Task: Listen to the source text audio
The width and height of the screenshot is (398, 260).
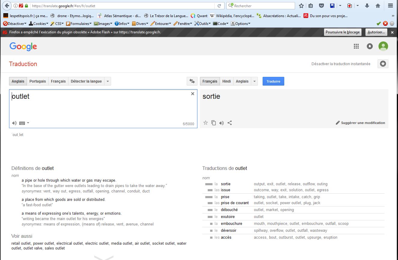Action: (x=14, y=123)
